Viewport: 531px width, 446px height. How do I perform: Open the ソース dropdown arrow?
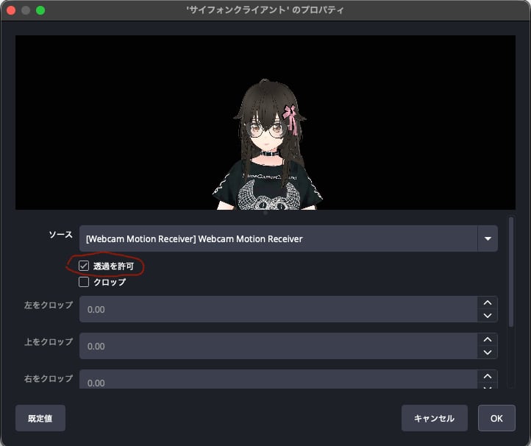coord(487,238)
